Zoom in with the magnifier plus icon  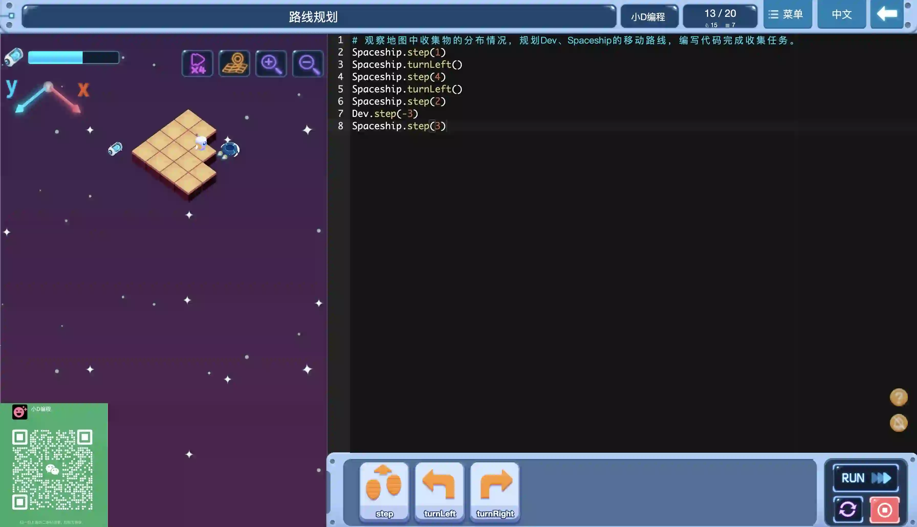pos(271,63)
